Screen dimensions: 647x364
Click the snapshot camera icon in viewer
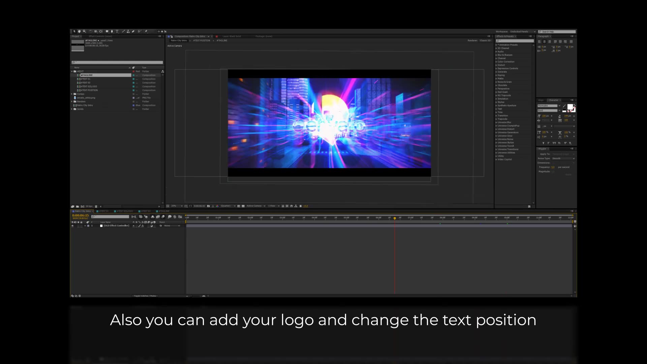(x=208, y=206)
